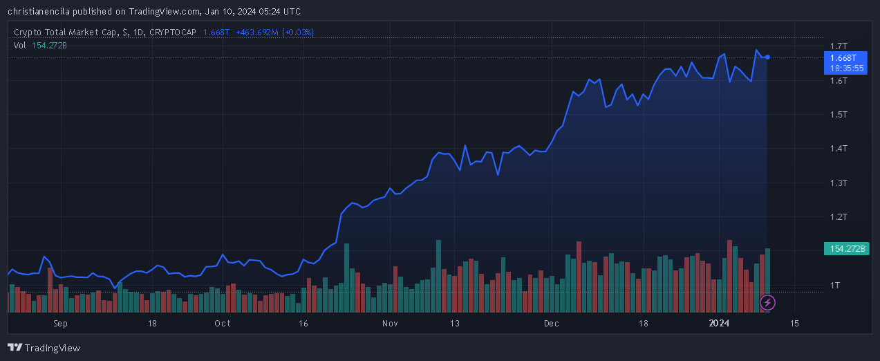
Task: Click the publisher header text at top
Action: coord(154,12)
